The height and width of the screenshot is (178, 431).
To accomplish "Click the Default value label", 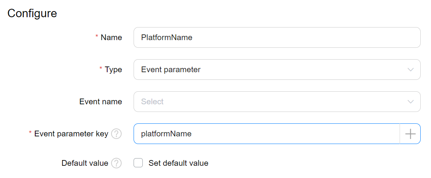I will 85,163.
